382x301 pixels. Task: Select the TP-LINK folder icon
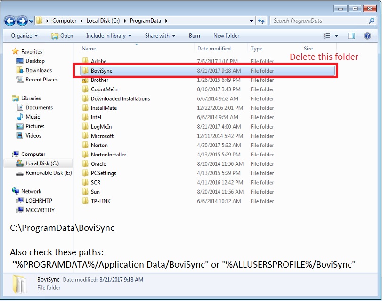[85, 201]
